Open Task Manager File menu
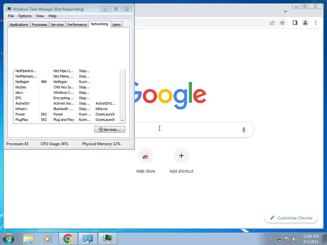Screen dimensions: 327x245 click(x=11, y=16)
